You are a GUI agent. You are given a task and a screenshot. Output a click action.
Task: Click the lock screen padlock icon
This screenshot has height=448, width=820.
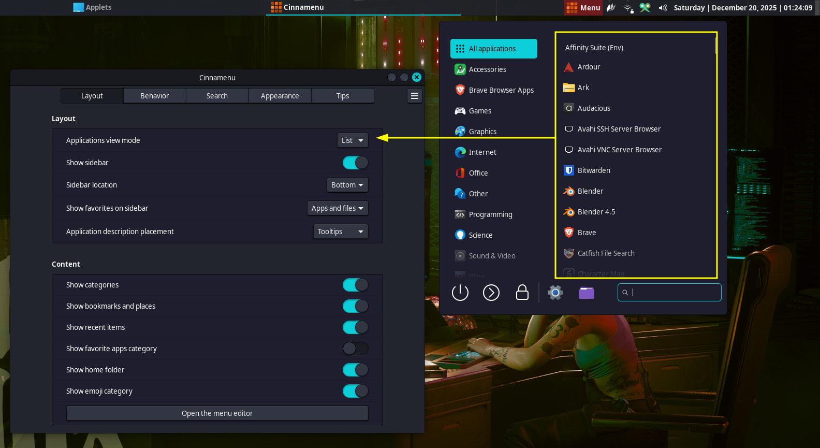point(522,293)
